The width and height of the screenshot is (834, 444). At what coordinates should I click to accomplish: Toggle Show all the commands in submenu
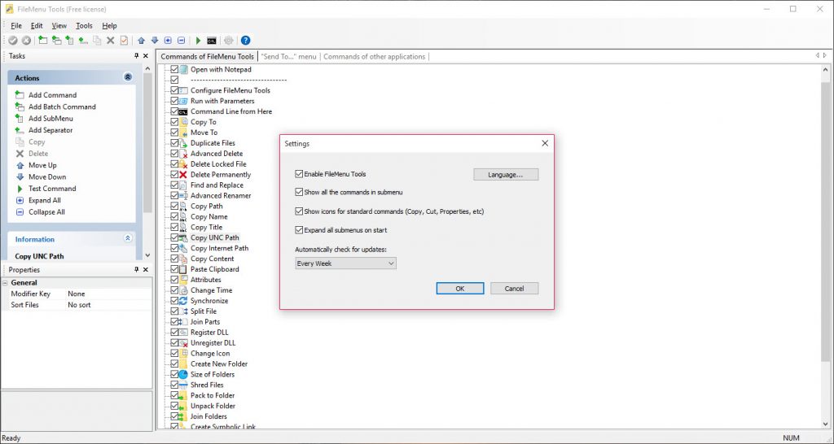click(x=299, y=192)
